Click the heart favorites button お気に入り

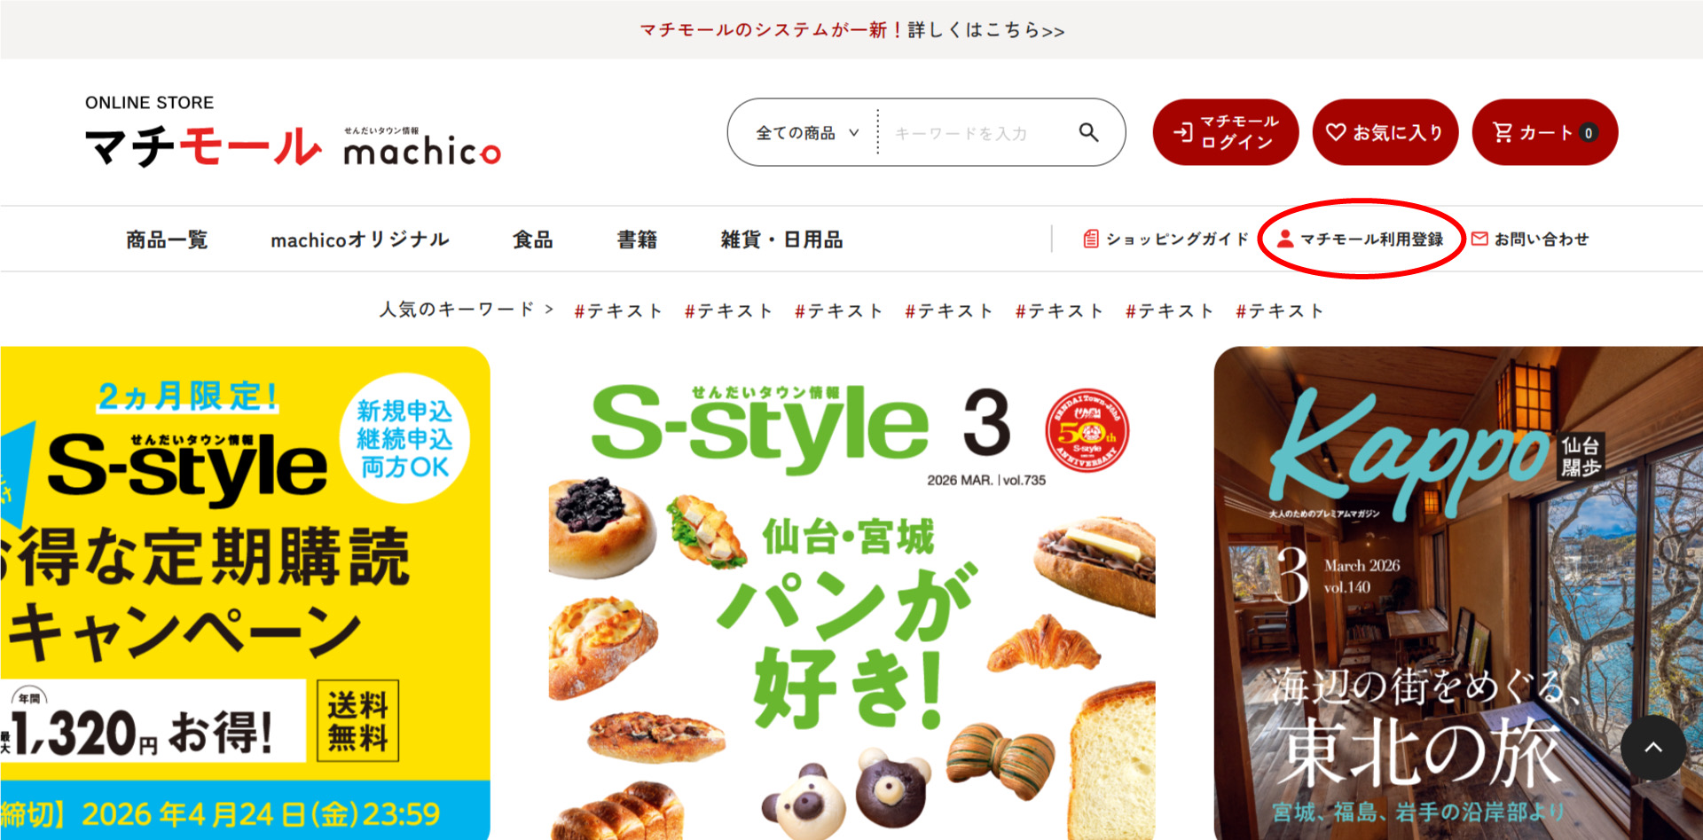[1385, 132]
